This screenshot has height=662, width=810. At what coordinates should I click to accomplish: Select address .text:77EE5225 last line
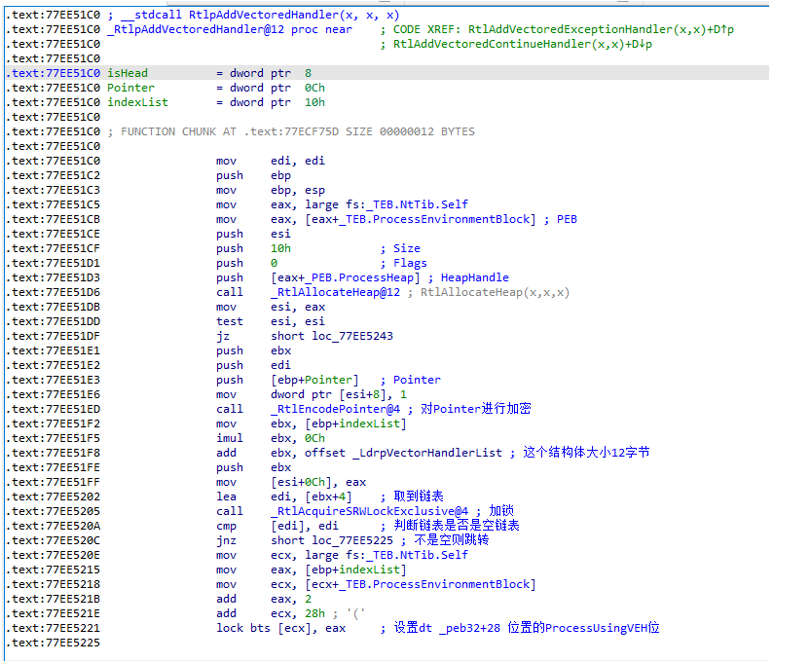pyautogui.click(x=53, y=643)
